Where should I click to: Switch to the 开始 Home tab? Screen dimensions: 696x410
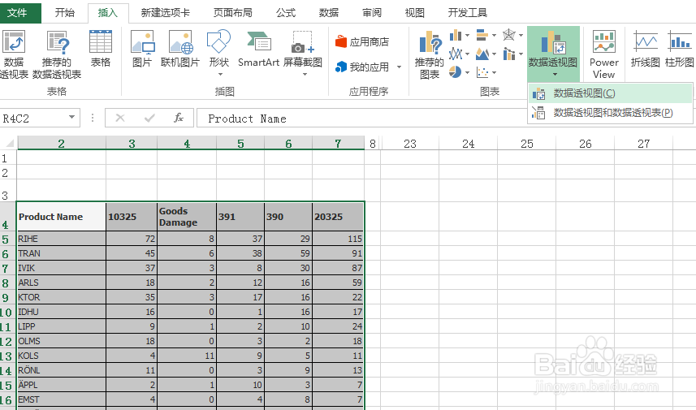point(65,12)
